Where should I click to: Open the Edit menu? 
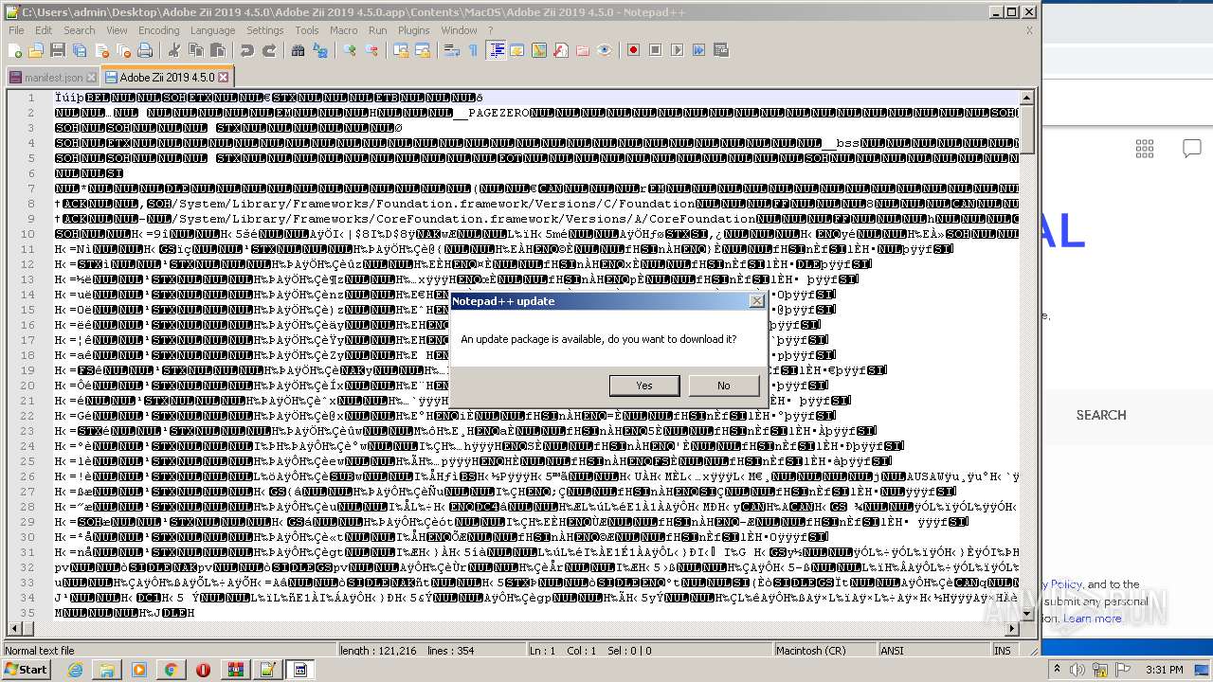click(44, 30)
